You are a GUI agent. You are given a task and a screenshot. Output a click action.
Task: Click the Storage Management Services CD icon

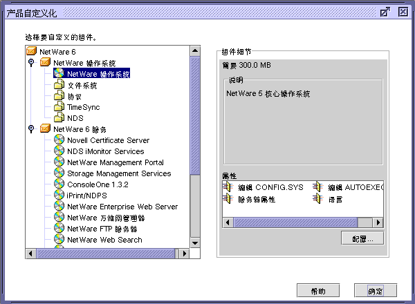(x=59, y=173)
